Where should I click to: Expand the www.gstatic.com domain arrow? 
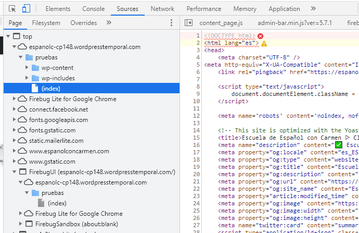click(14, 162)
